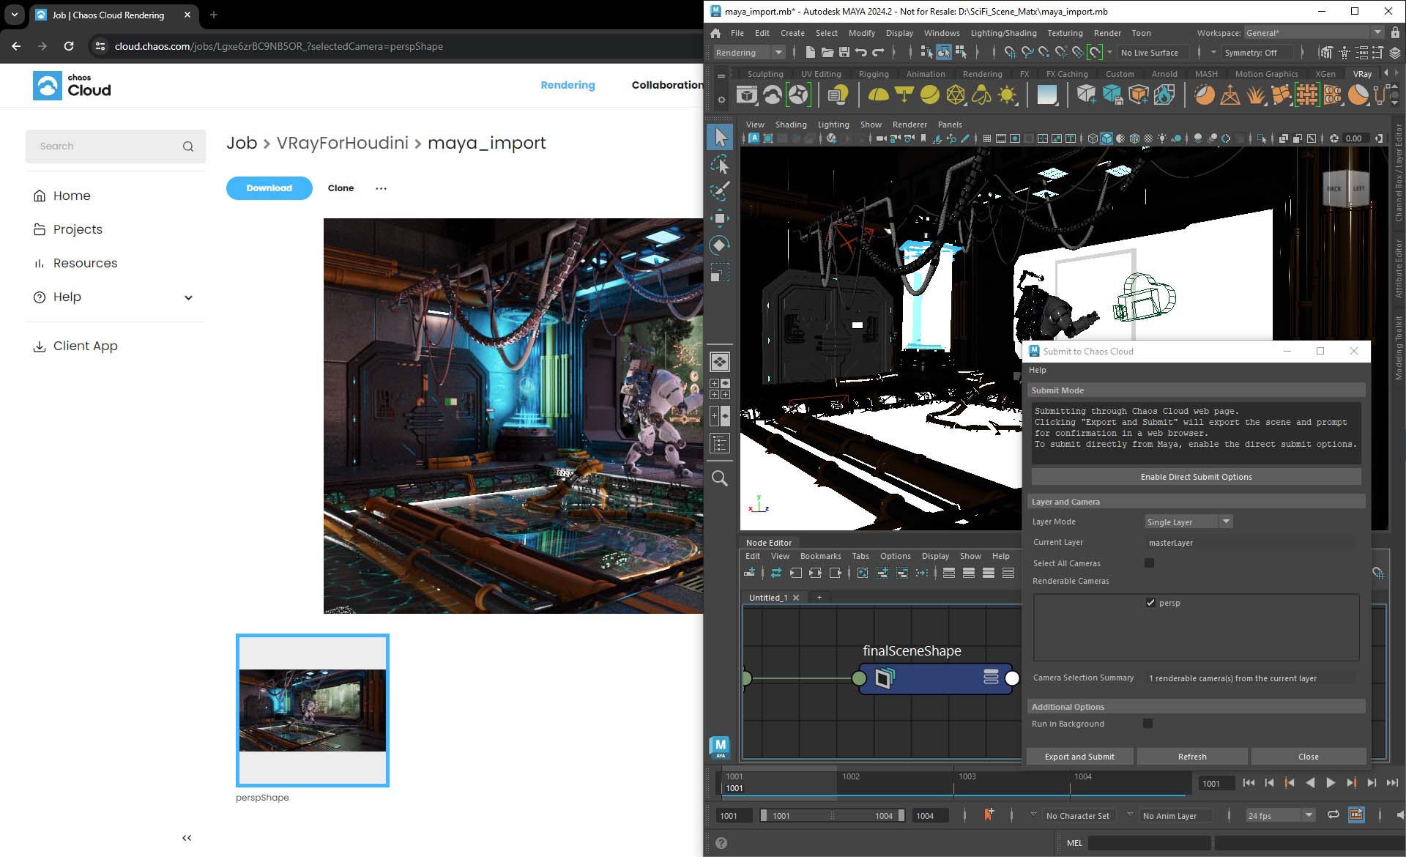Check the Select All Cameras checkbox
Viewport: 1406px width, 857px height.
coord(1149,563)
